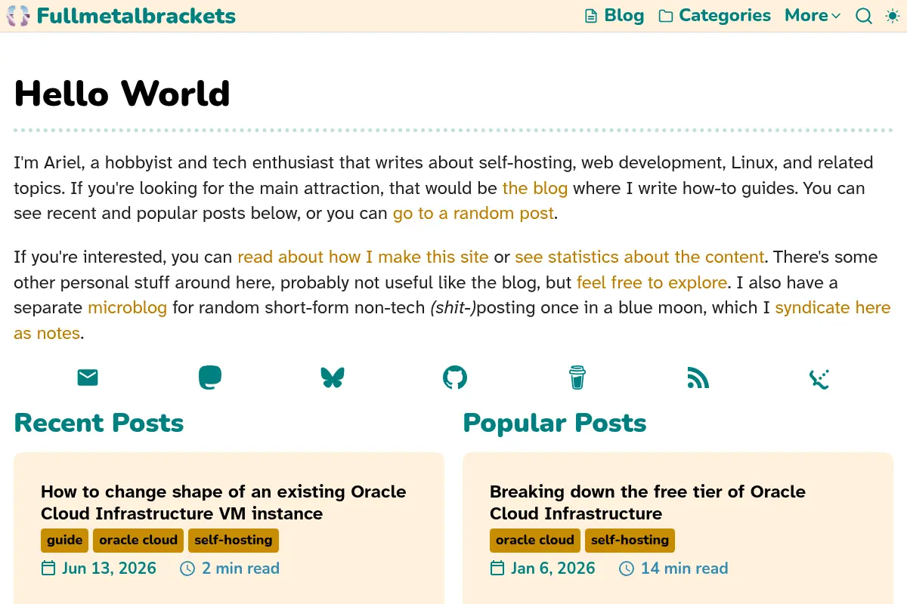Click the "Recent Posts" heading
Image resolution: width=907 pixels, height=604 pixels.
99,423
